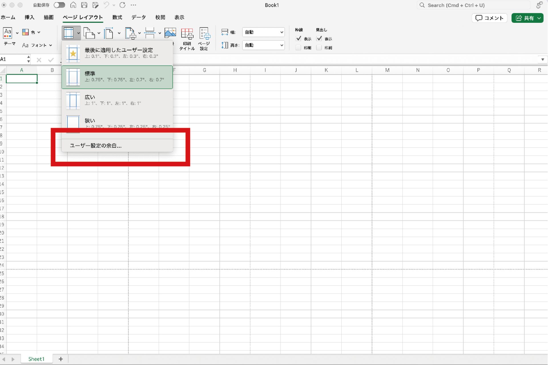Click the paper size icon
The width and height of the screenshot is (548, 365).
point(109,33)
